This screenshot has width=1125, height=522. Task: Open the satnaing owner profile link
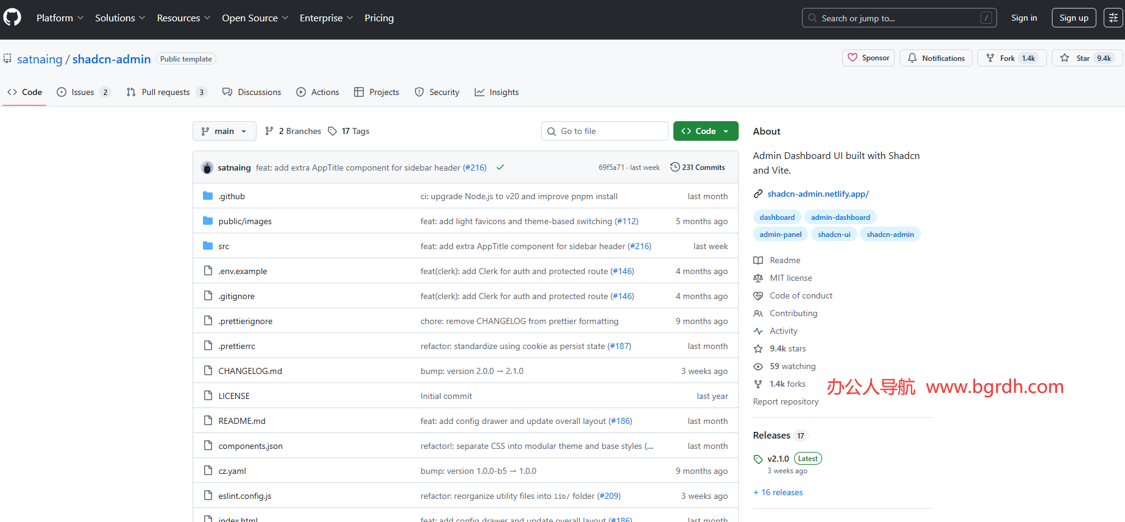click(40, 59)
